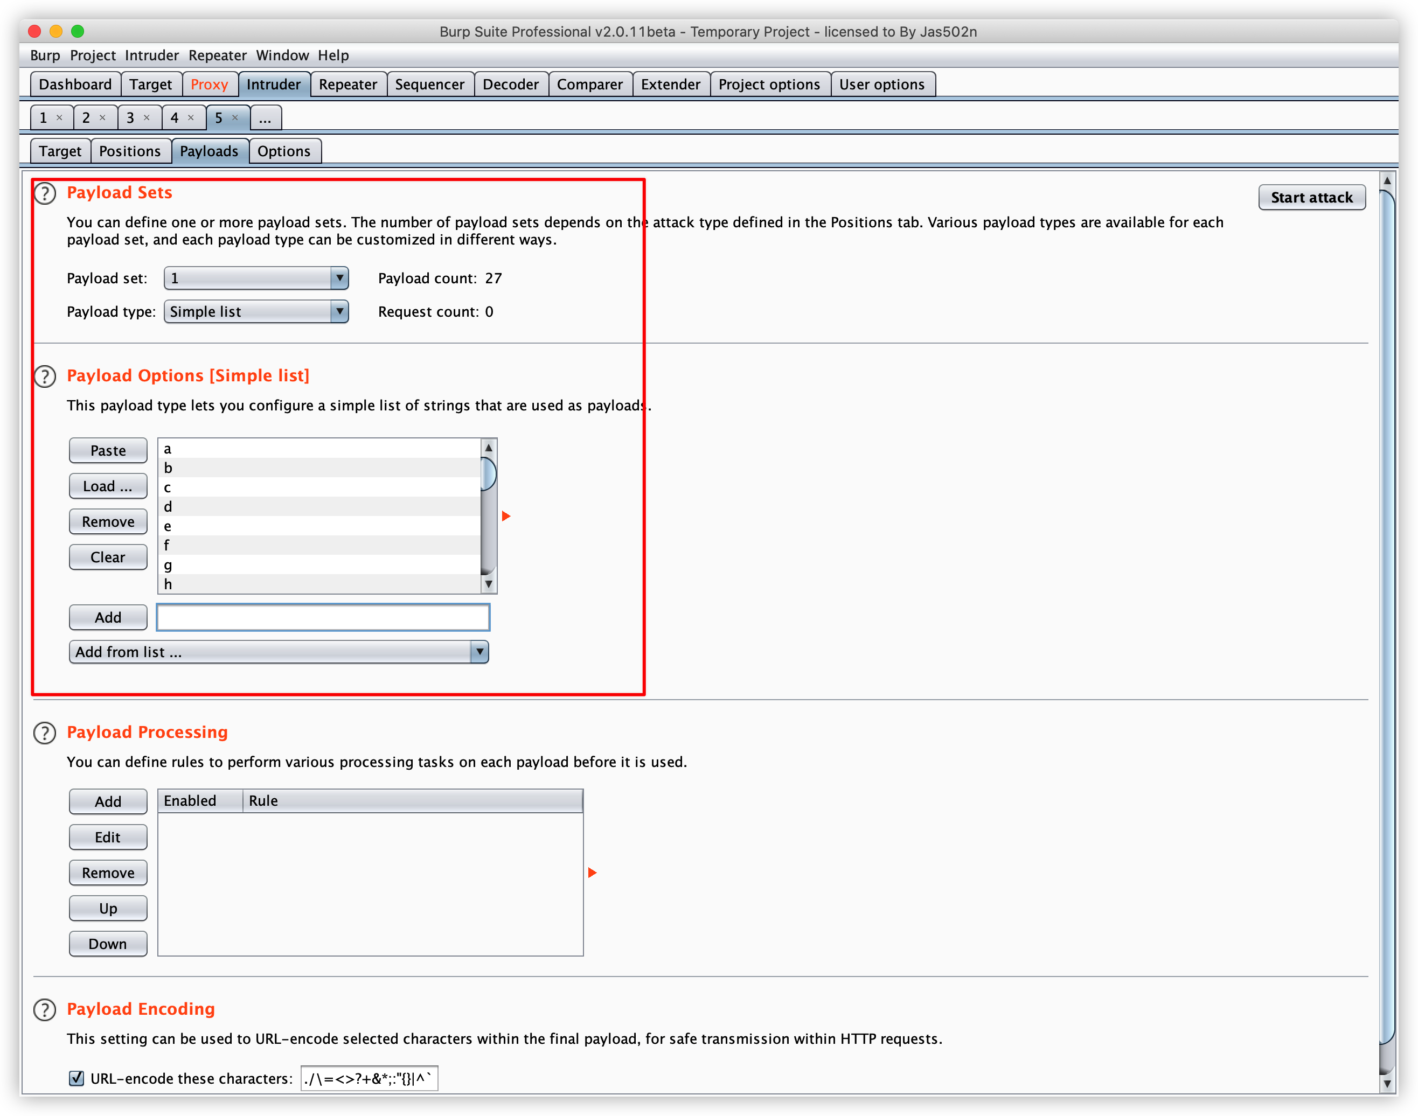This screenshot has width=1418, height=1116.
Task: Click the Payload Processing help icon
Action: click(x=44, y=733)
